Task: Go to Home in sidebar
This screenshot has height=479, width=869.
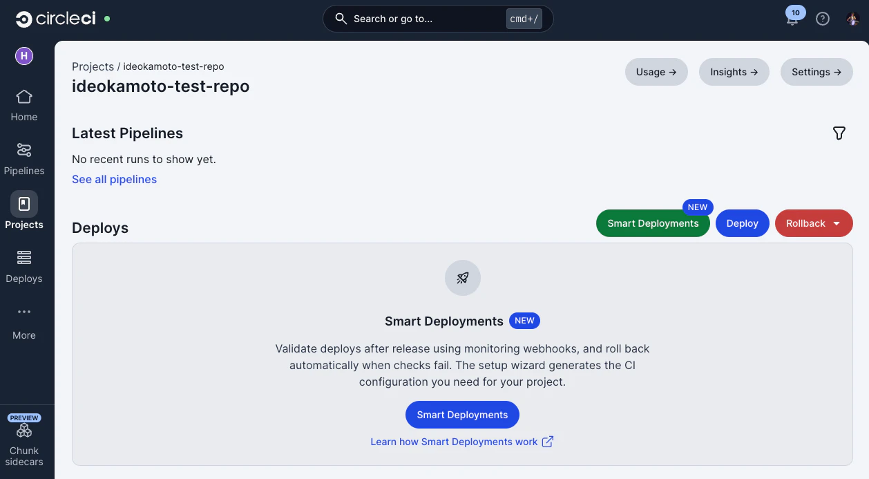Action: pyautogui.click(x=24, y=106)
